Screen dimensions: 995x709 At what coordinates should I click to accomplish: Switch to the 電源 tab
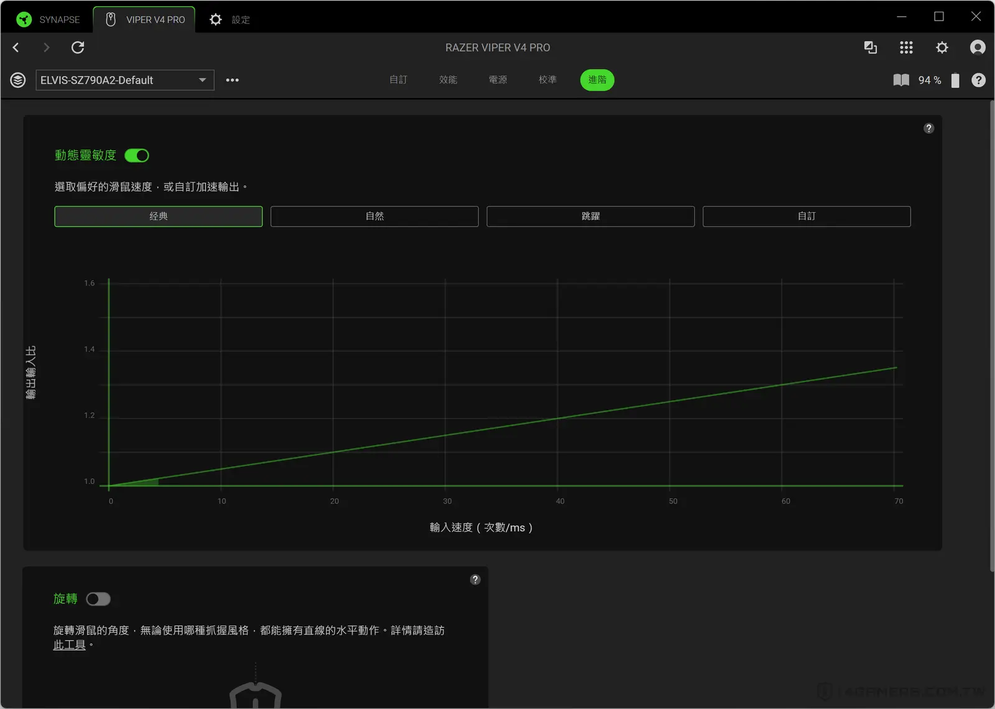coord(497,80)
